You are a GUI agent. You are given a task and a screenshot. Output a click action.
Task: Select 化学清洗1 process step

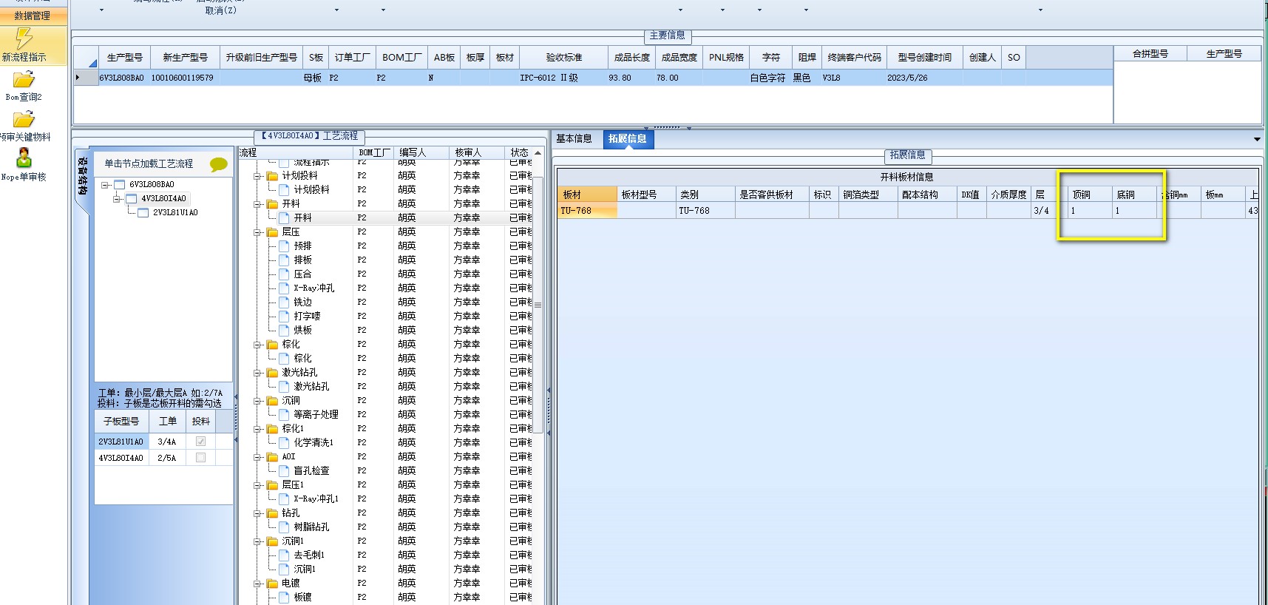[313, 443]
